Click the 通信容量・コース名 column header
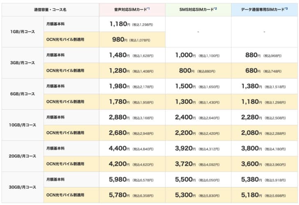The image size is (299, 205). pyautogui.click(x=51, y=9)
